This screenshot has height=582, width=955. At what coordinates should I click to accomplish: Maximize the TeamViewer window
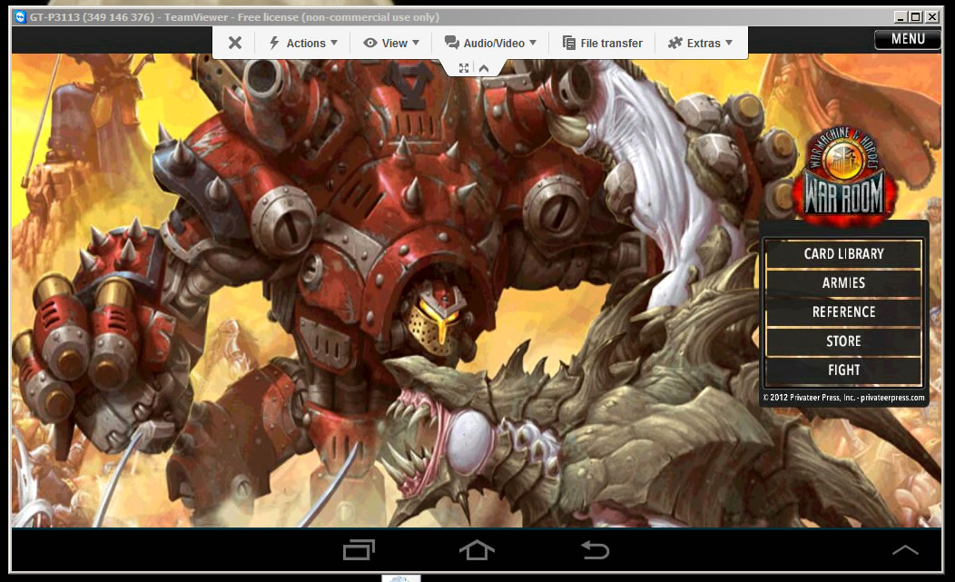coord(915,17)
